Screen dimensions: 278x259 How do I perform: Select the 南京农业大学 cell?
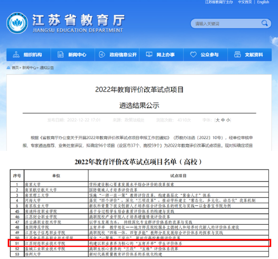click(x=56, y=206)
